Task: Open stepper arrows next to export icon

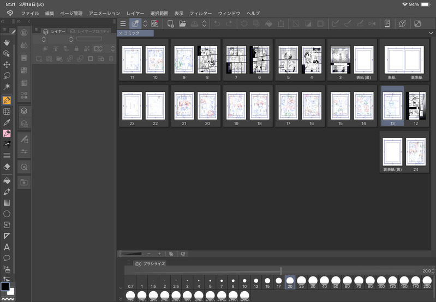Action: click(205, 24)
